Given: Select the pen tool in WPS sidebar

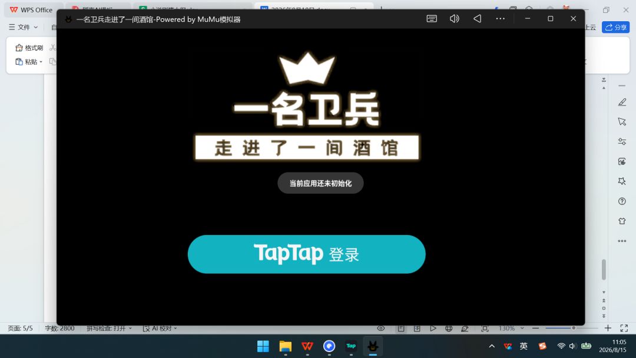Looking at the screenshot, I should pos(622,102).
